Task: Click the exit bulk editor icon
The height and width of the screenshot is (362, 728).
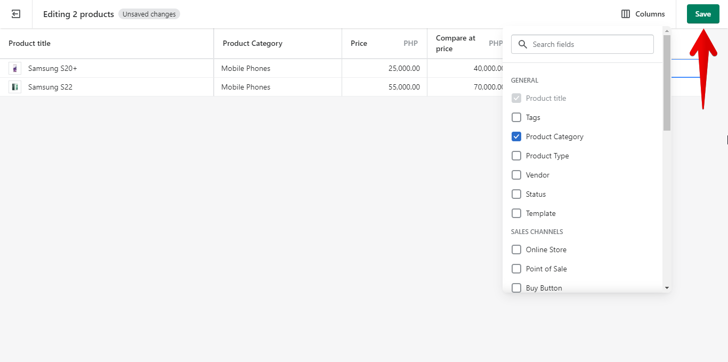Action: (16, 14)
